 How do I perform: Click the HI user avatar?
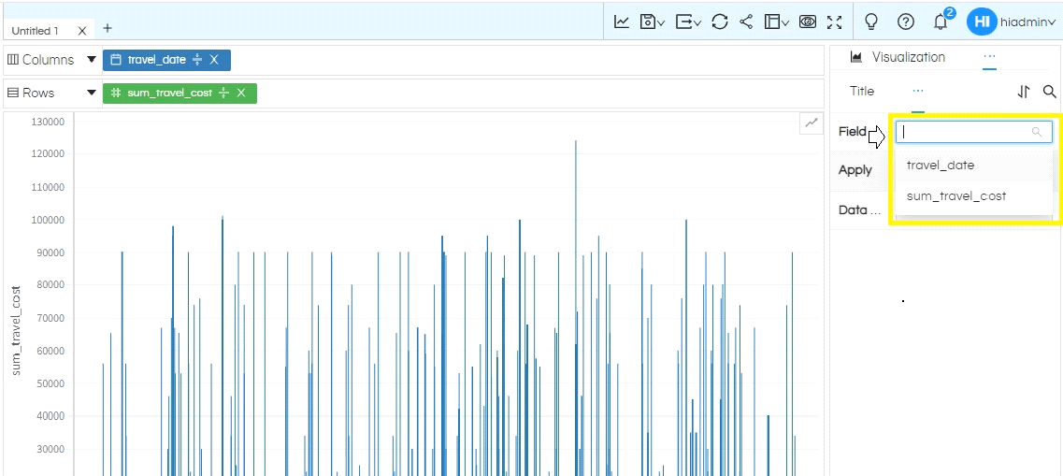coord(981,22)
